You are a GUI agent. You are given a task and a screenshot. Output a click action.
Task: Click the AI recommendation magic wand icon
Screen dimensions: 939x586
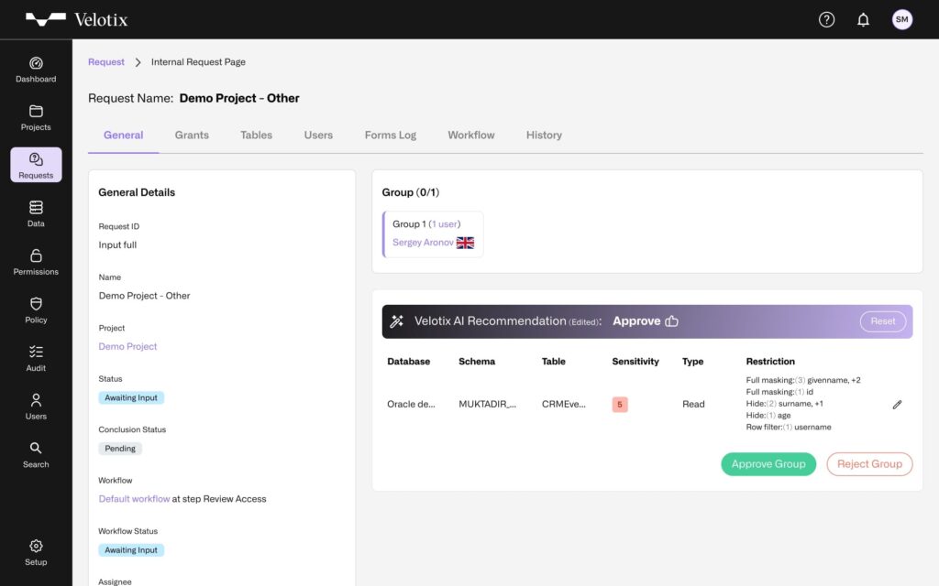396,321
